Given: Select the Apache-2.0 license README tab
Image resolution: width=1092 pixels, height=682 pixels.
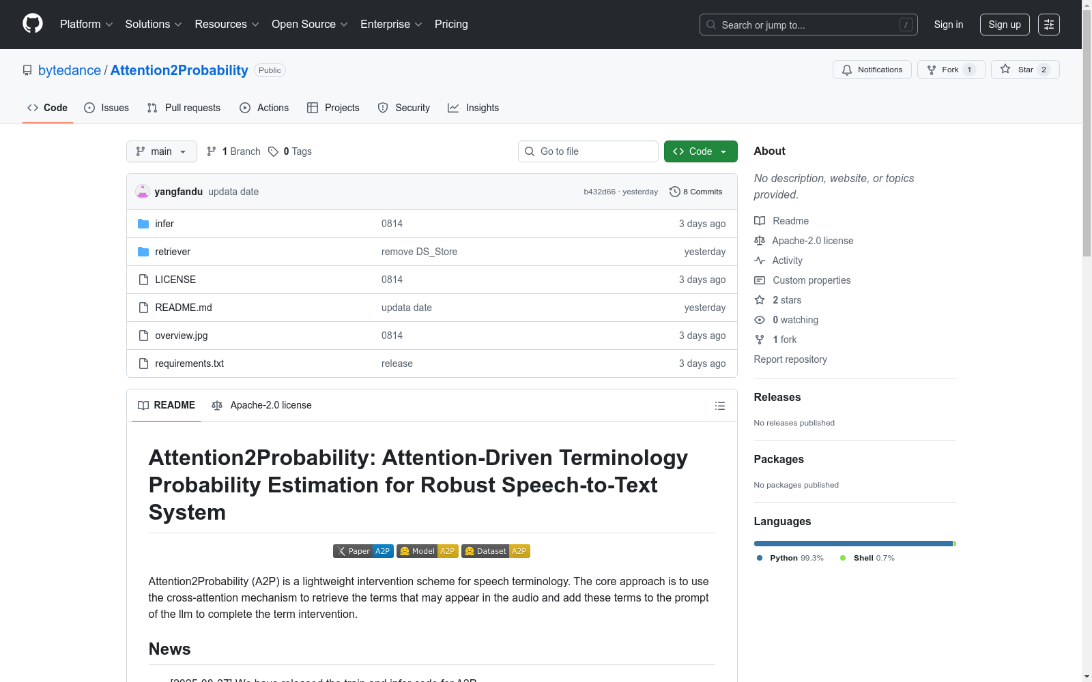Looking at the screenshot, I should click(262, 406).
